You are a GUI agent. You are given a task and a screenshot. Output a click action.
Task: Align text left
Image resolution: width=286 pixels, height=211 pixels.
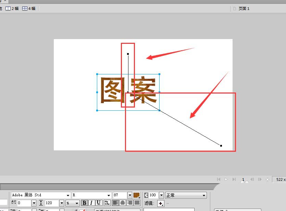(115, 203)
